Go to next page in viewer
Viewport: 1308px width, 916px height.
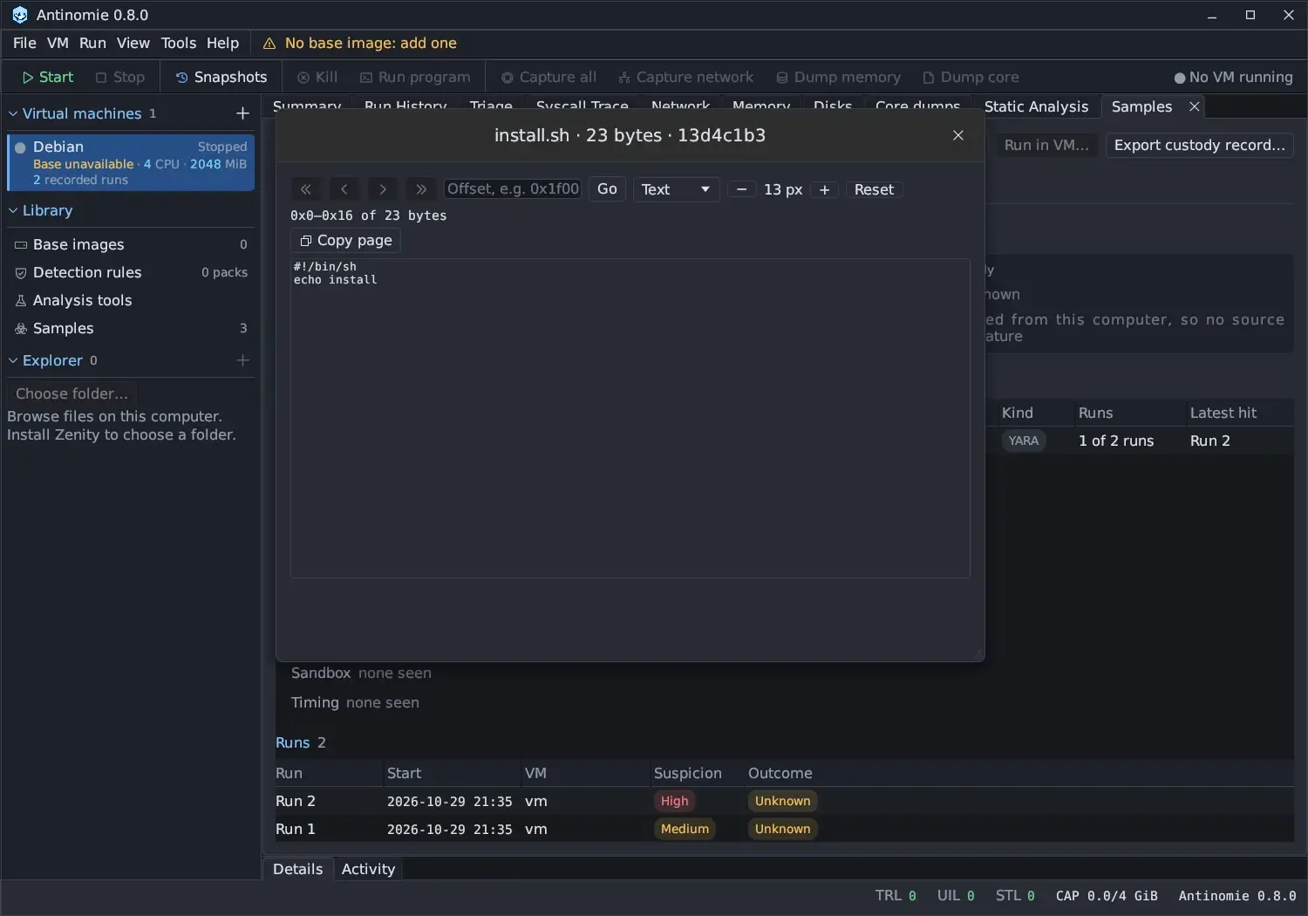(x=382, y=189)
